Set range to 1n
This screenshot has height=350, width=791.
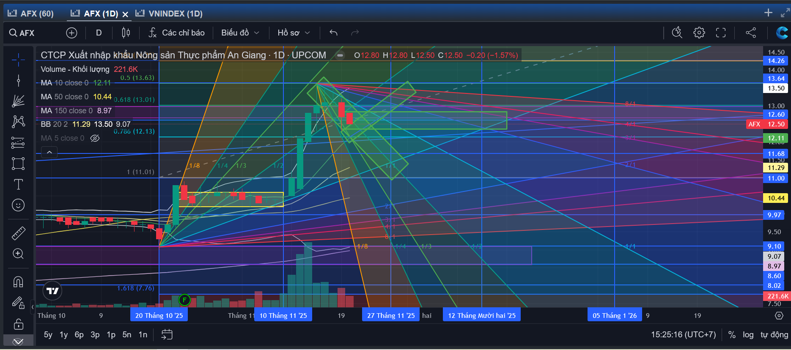tap(143, 335)
